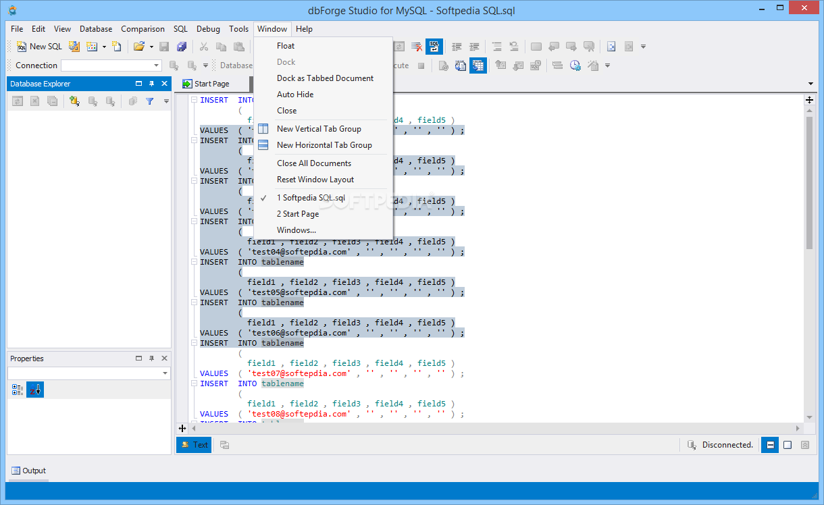Image resolution: width=824 pixels, height=505 pixels.
Task: Click the copy icon in toolbar
Action: click(x=221, y=47)
